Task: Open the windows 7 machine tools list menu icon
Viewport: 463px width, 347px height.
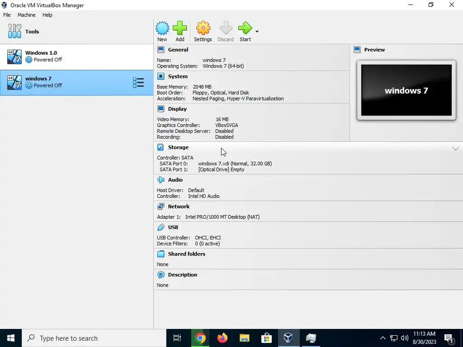Action: [x=138, y=83]
